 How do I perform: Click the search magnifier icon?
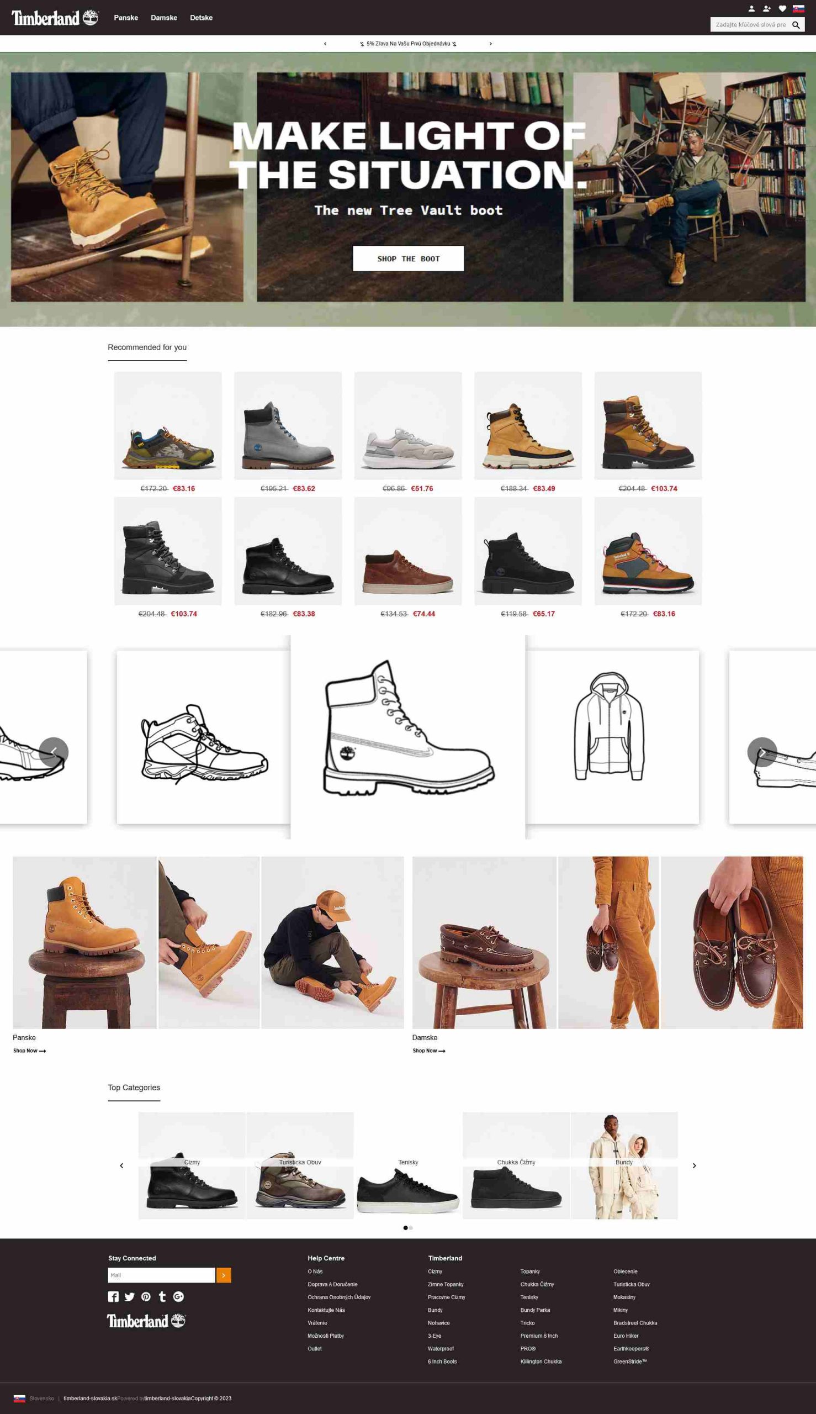tap(795, 25)
